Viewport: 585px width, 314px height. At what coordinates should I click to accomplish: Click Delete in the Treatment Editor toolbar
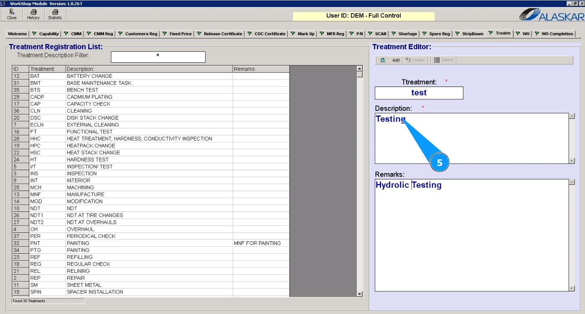pos(444,60)
